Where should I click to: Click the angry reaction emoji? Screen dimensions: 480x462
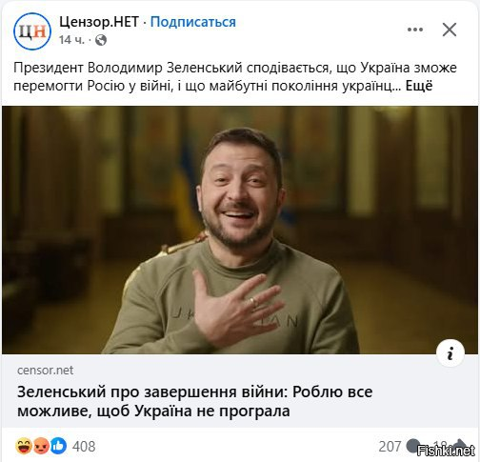pos(41,446)
